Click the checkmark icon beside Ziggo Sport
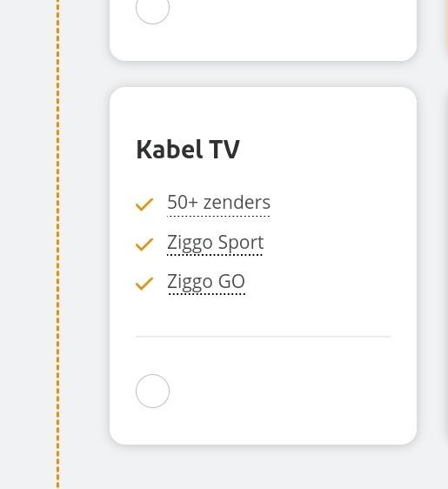Screen dimensions: 448x489 pyautogui.click(x=144, y=244)
